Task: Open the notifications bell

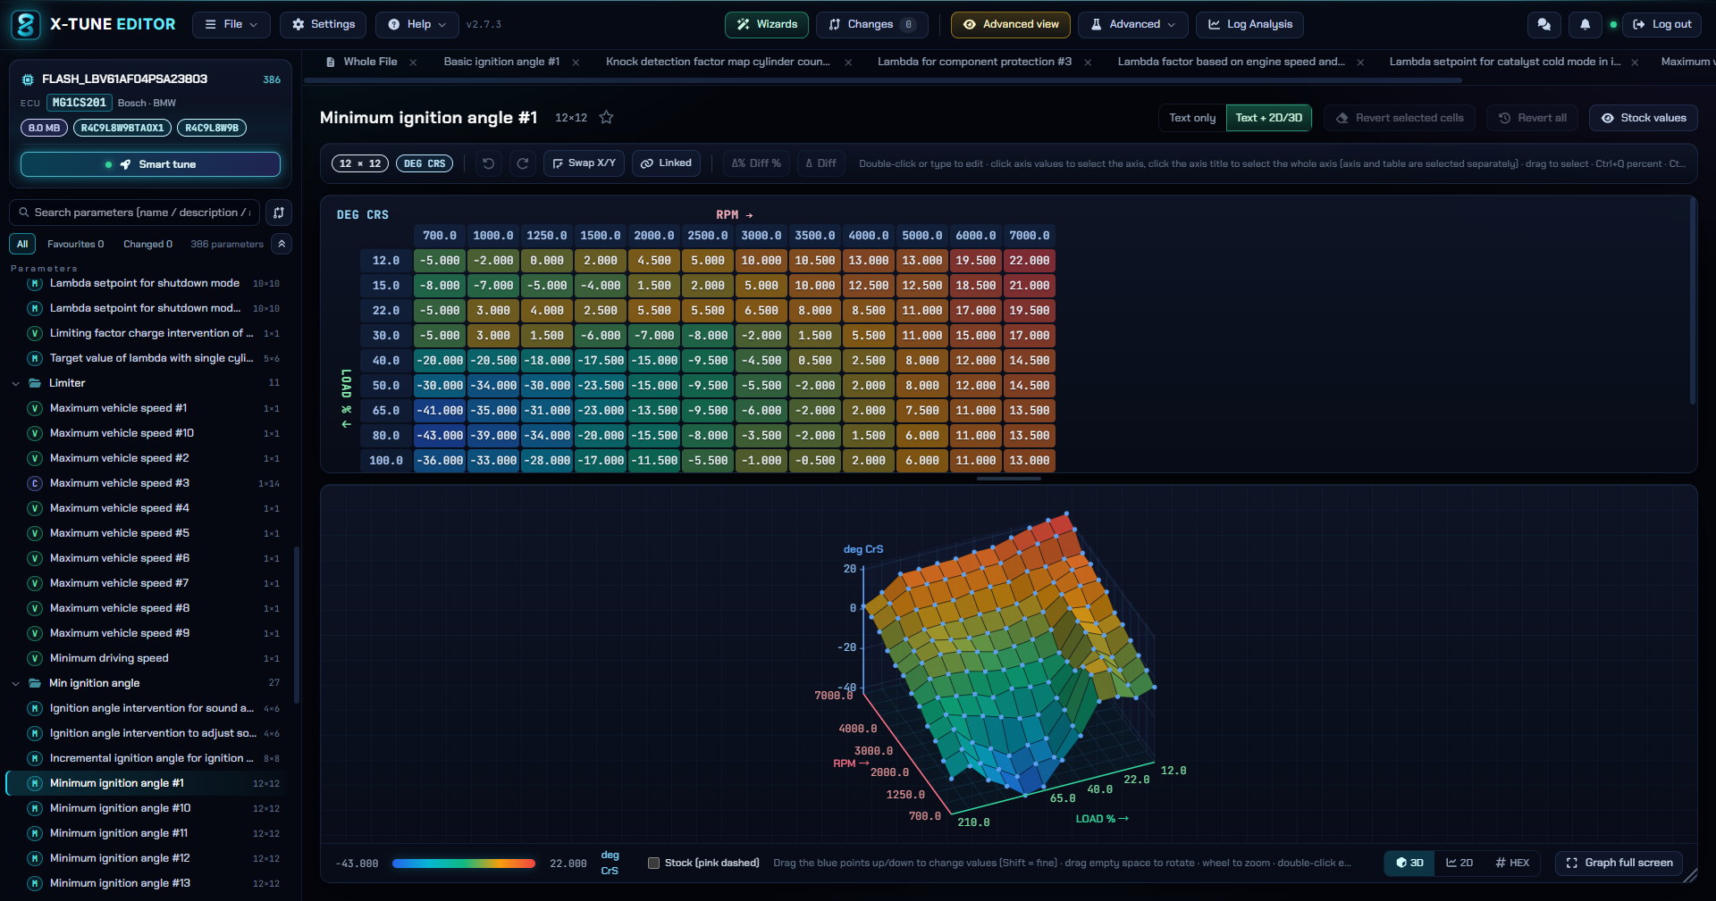Action: point(1585,25)
